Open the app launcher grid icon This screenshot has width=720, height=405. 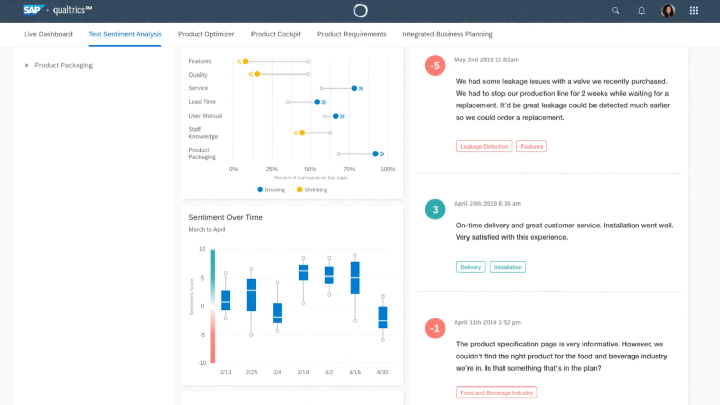694,11
